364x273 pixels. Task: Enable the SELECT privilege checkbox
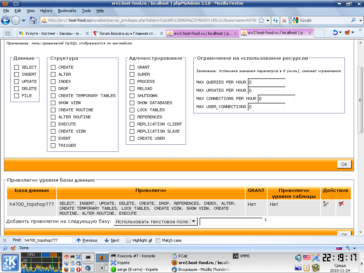[16, 67]
